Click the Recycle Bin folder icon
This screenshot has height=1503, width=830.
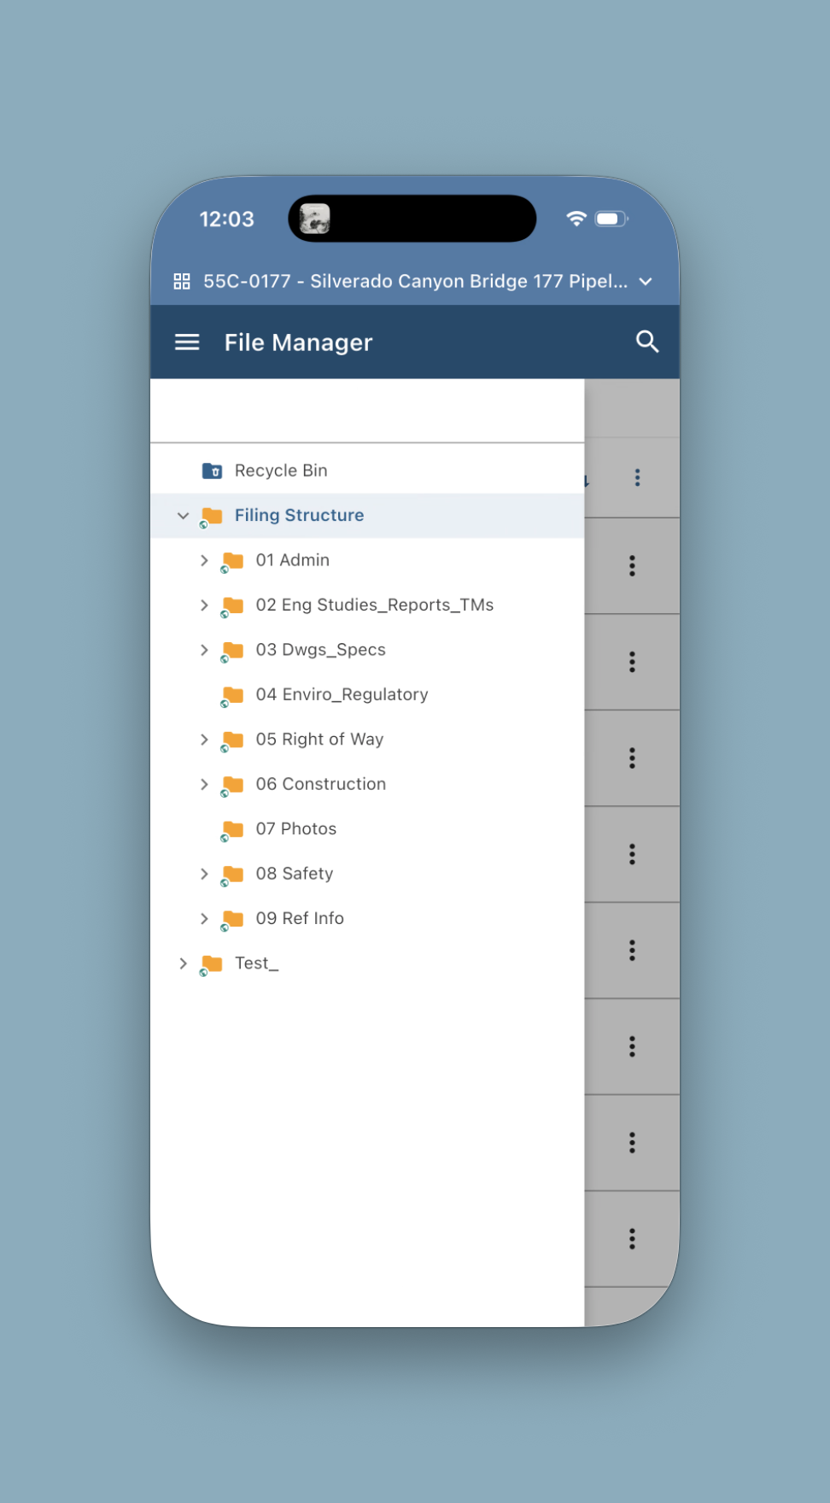pyautogui.click(x=212, y=471)
